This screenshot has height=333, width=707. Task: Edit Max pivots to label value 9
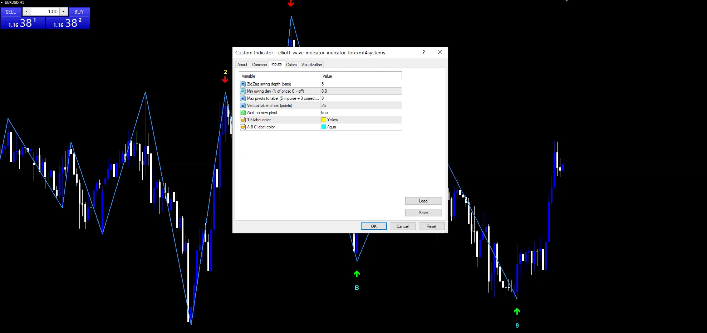pos(361,98)
